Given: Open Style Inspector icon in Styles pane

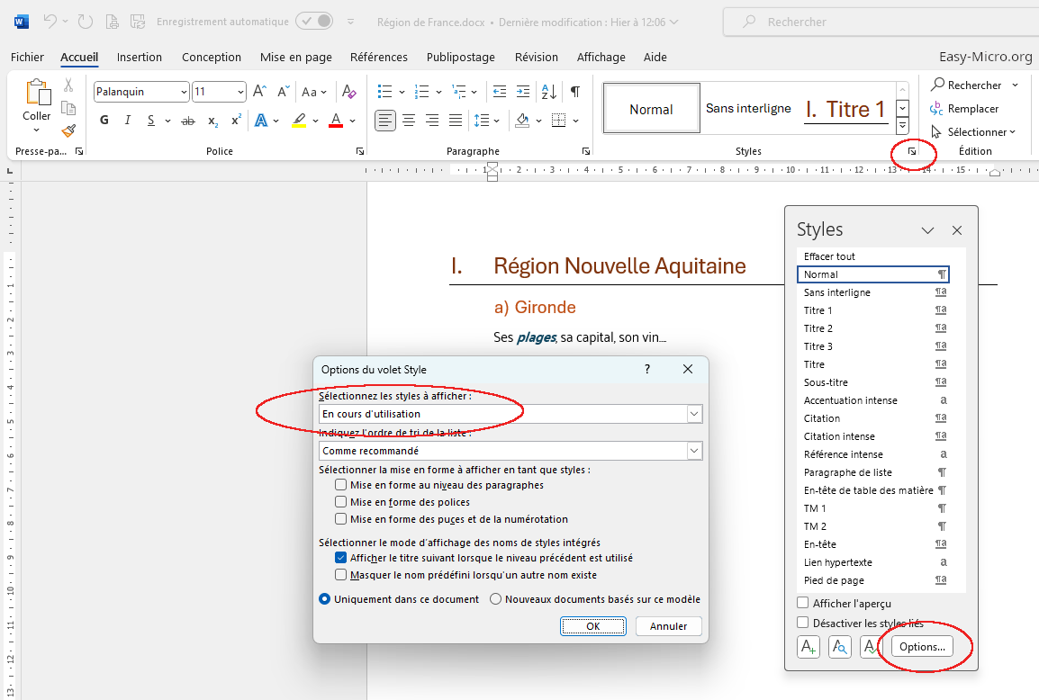Looking at the screenshot, I should (x=839, y=646).
